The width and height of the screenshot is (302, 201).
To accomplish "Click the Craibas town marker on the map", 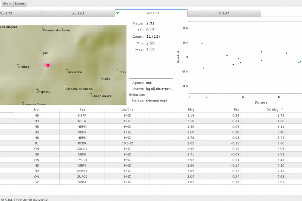I will click(x=18, y=64).
